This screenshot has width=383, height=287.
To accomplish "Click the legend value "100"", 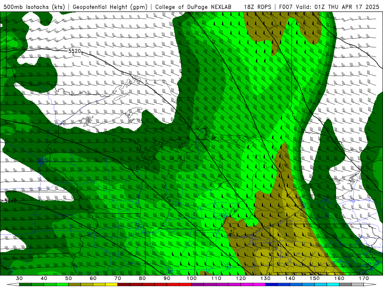I will (191, 278).
